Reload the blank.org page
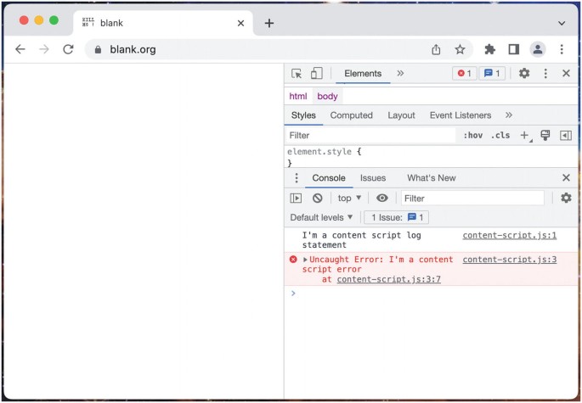This screenshot has height=403, width=582. coord(68,49)
